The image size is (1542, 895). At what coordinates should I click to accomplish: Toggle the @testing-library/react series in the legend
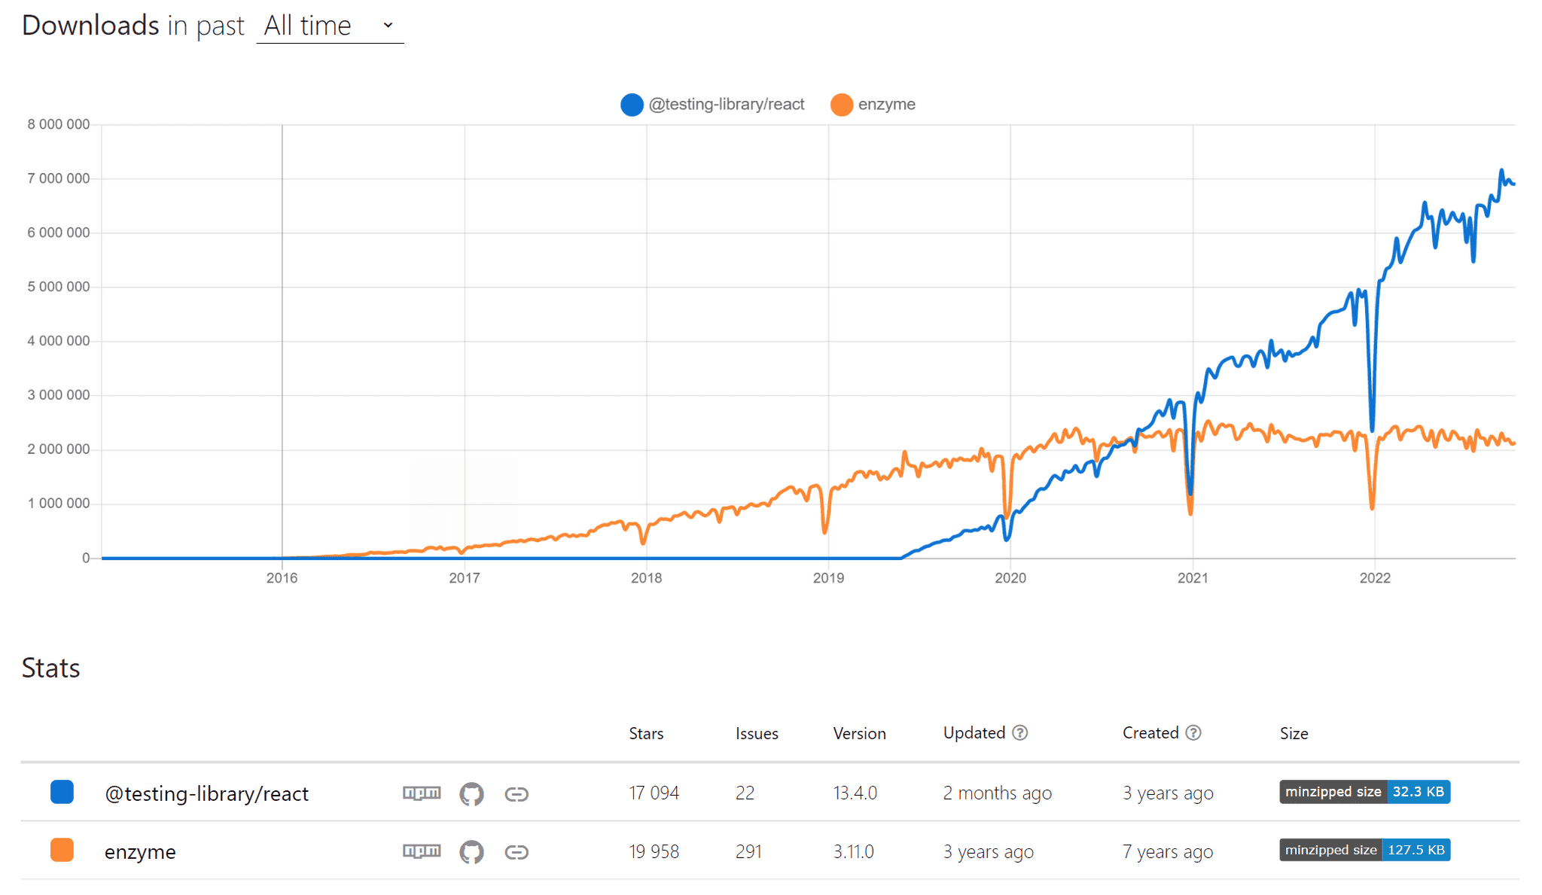[x=712, y=104]
